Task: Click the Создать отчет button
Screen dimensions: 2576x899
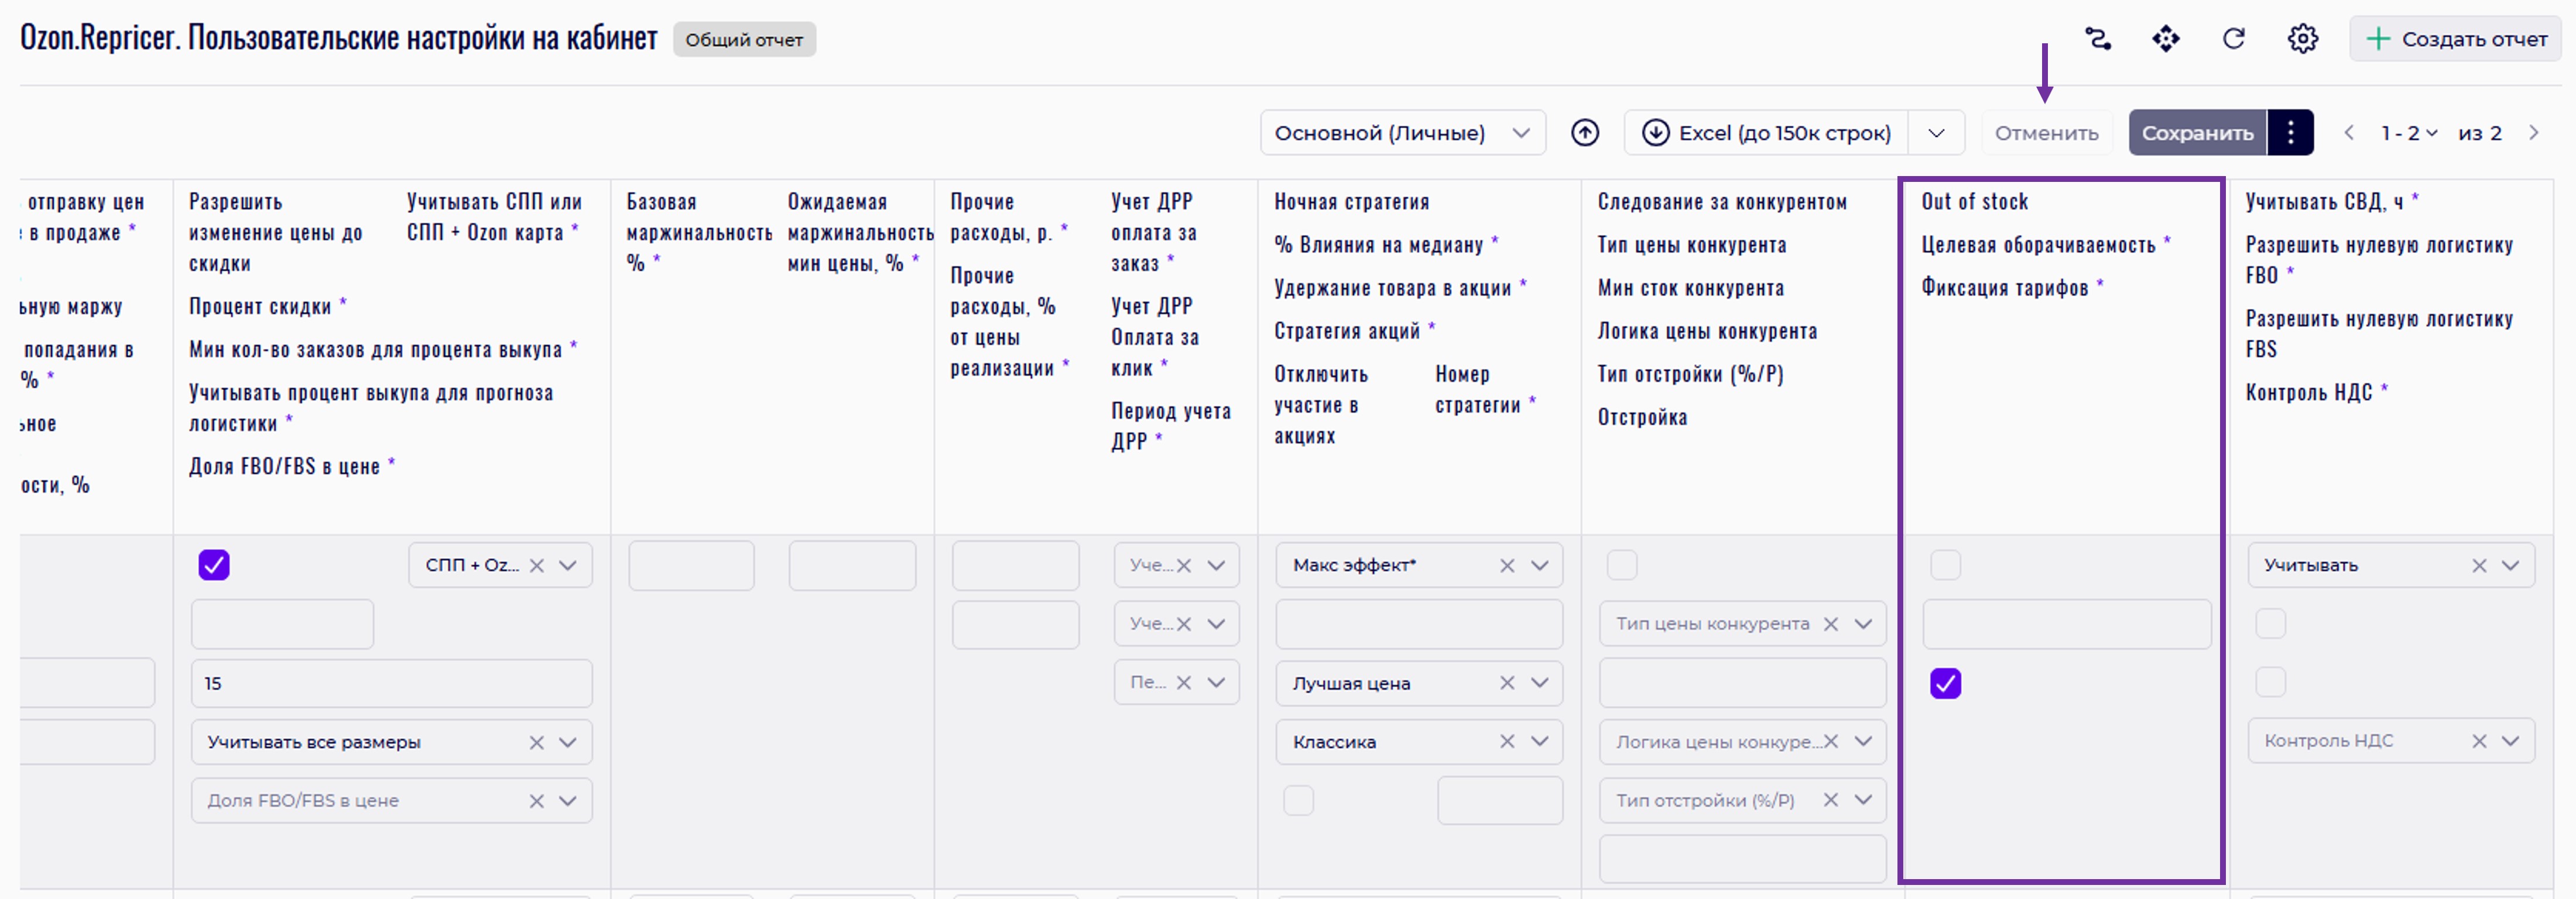Action: pos(2456,39)
